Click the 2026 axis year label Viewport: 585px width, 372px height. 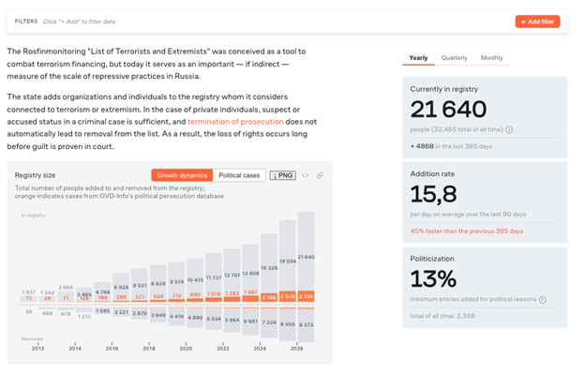tap(297, 349)
